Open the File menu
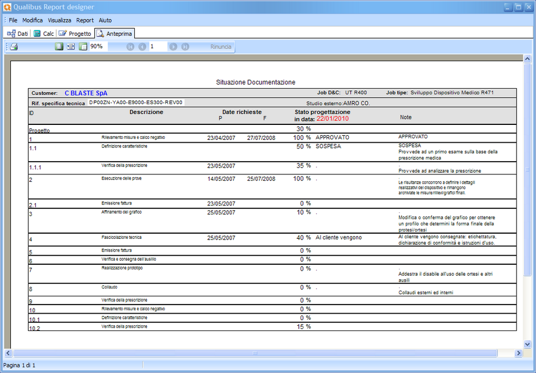Viewport: 536px width, 373px height. click(x=13, y=20)
